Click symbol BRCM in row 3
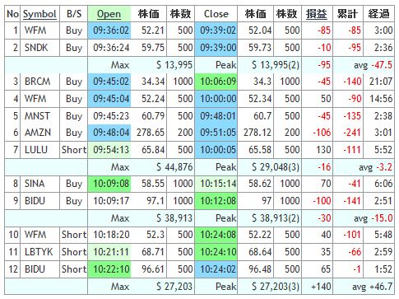 coord(38,82)
